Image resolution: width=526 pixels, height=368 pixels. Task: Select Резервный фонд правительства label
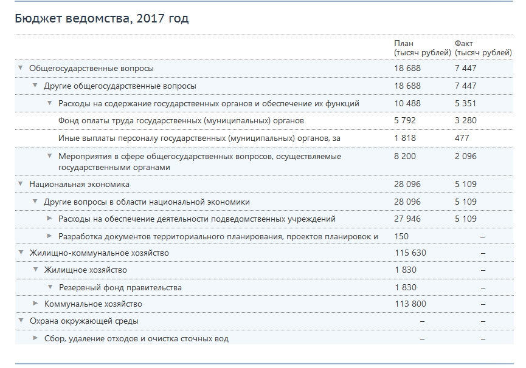[120, 288]
